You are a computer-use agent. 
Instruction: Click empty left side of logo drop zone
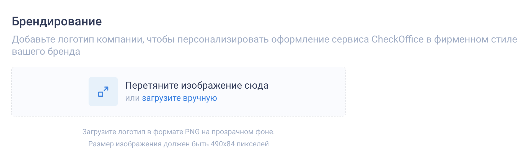[x=50, y=92]
